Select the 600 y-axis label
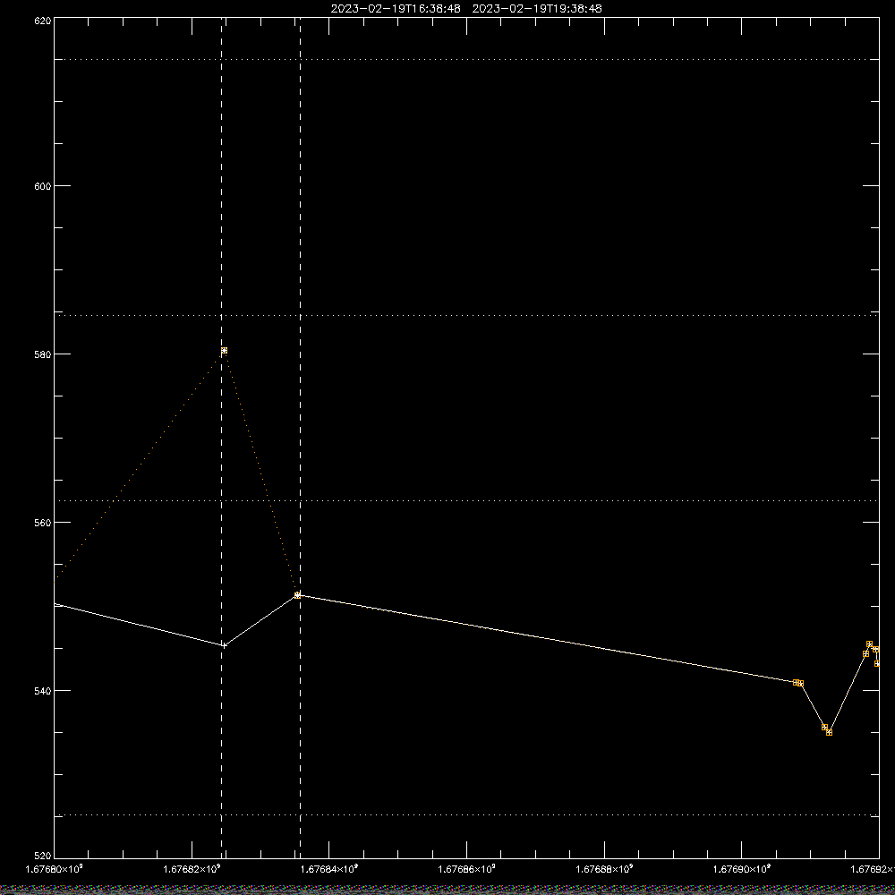Screen dimensions: 895x895 tap(42, 186)
